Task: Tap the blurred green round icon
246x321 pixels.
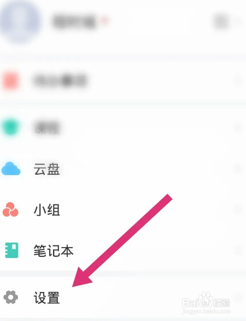Action: pos(10,127)
